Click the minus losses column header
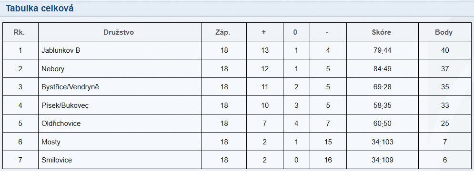Image resolution: width=474 pixels, height=171 pixels. [x=327, y=32]
